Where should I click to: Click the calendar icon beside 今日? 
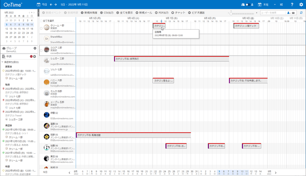(x=38, y=4)
